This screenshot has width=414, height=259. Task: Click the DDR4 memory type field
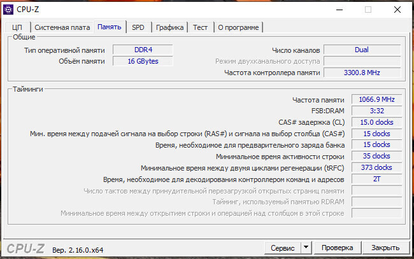(143, 50)
